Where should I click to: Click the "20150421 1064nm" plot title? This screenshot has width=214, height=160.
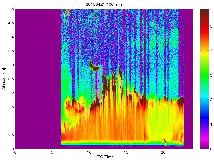tap(104, 4)
